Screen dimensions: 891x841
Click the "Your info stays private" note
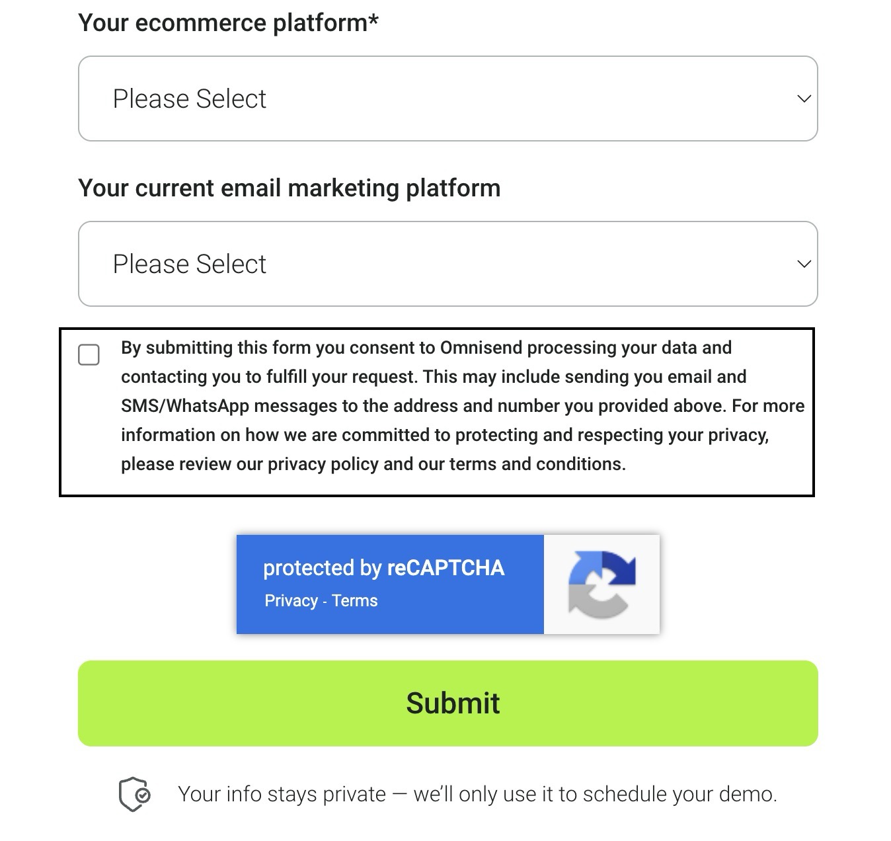pyautogui.click(x=477, y=793)
